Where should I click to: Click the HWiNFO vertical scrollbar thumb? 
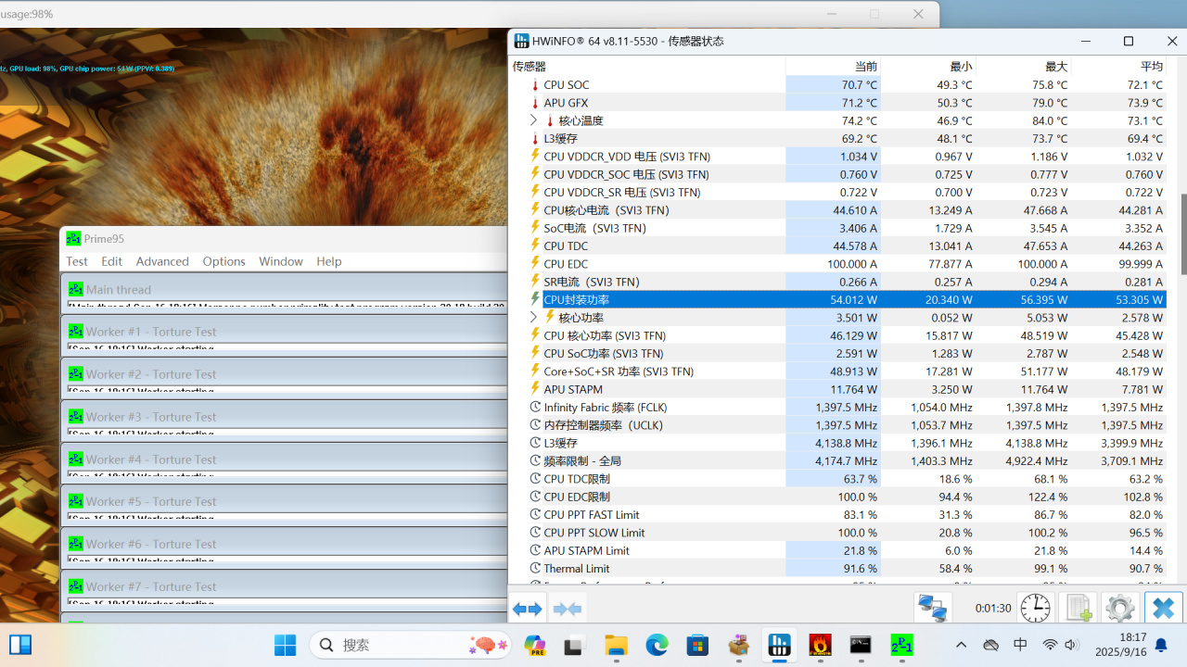click(x=1183, y=234)
